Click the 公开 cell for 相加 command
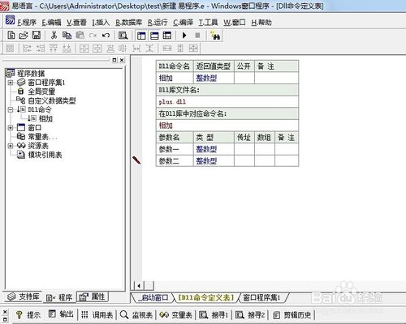The width and height of the screenshot is (406, 324). click(x=244, y=78)
